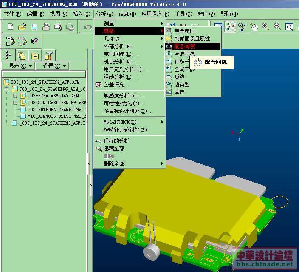Expand the 删除全部 submenu
Screen dimensions: 299x272
pyautogui.click(x=129, y=164)
